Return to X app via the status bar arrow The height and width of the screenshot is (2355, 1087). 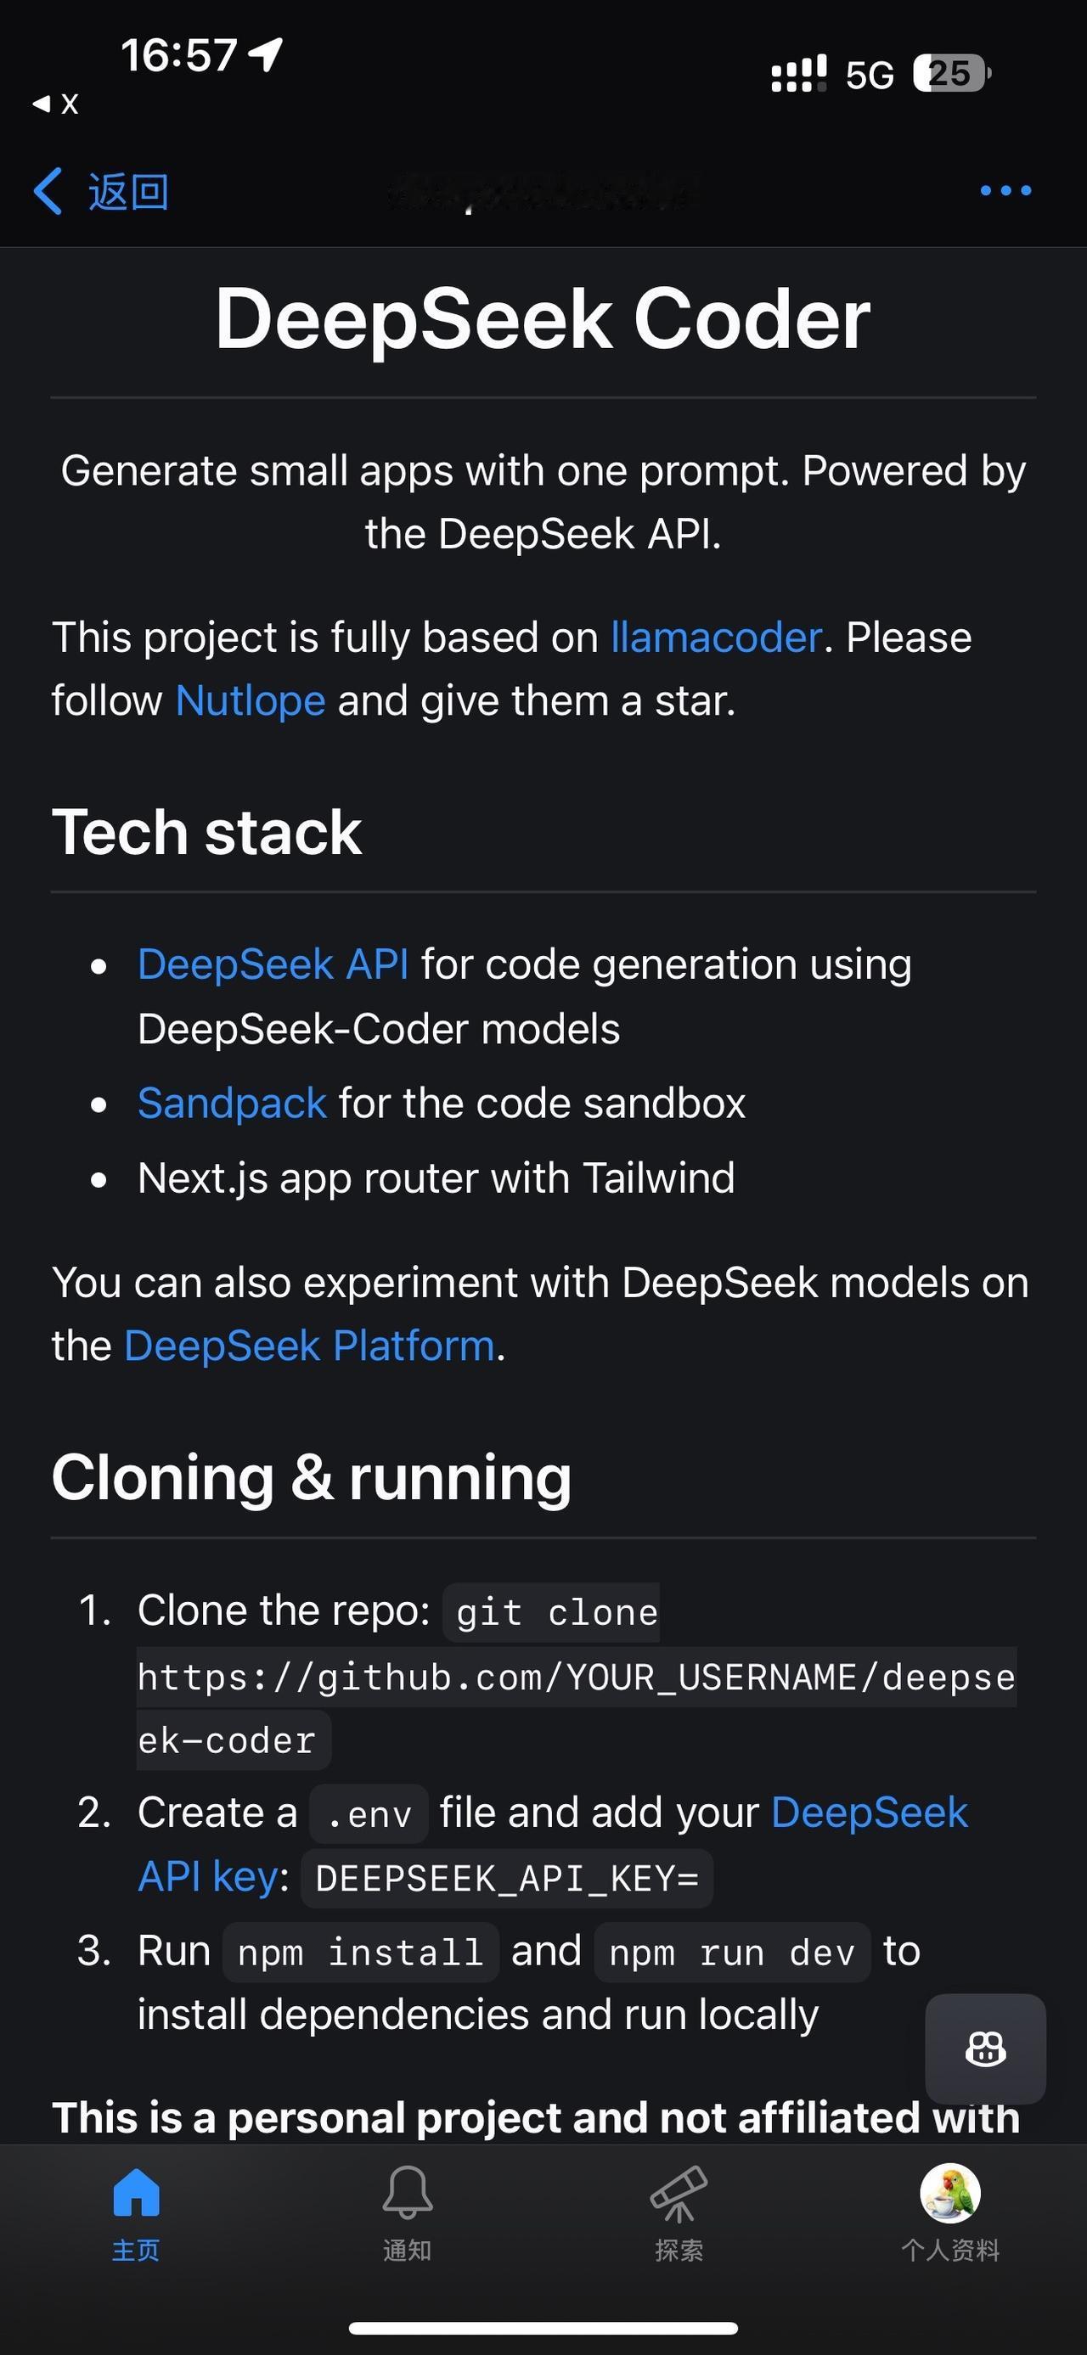coord(55,104)
